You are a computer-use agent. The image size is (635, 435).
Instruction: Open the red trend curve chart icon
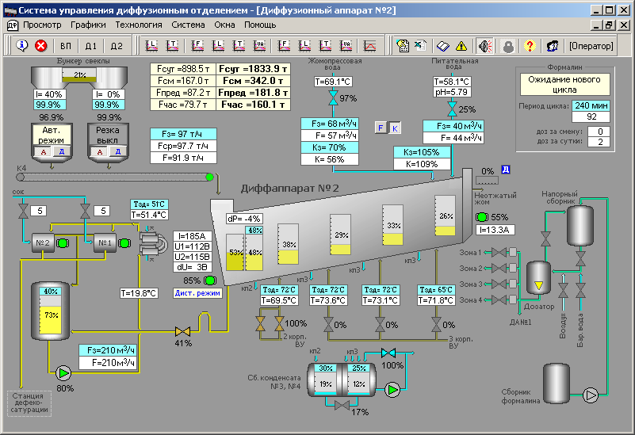pos(369,46)
